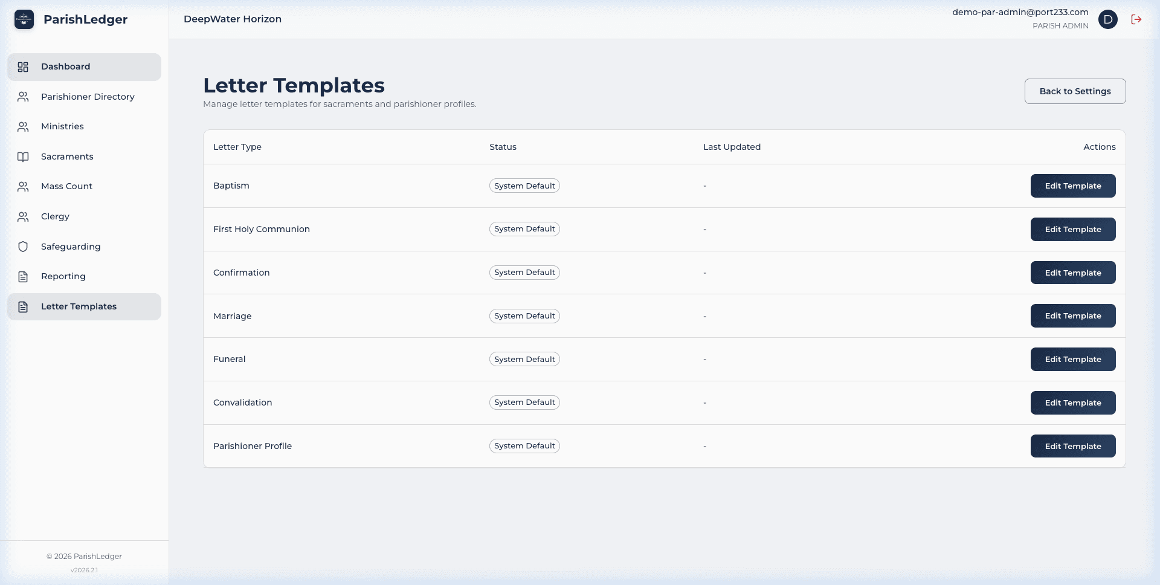Edit the Funeral letter template

click(1073, 359)
